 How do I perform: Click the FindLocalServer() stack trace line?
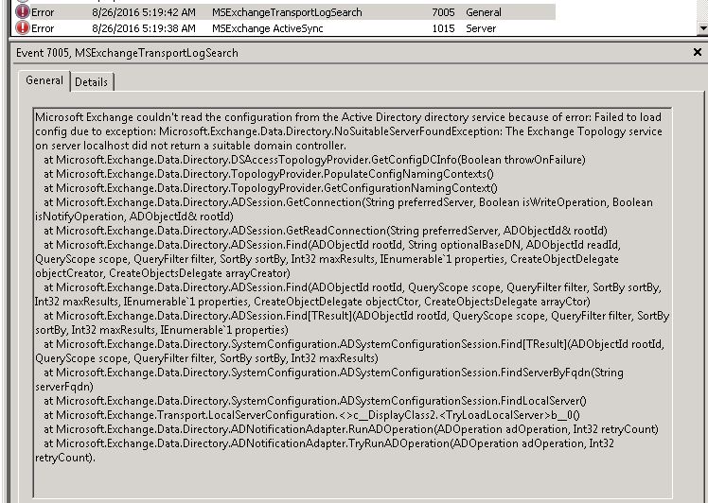click(x=314, y=401)
